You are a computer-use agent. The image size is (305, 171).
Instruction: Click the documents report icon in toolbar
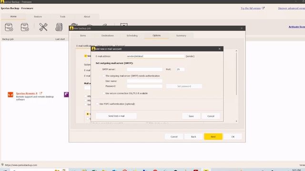(59, 27)
